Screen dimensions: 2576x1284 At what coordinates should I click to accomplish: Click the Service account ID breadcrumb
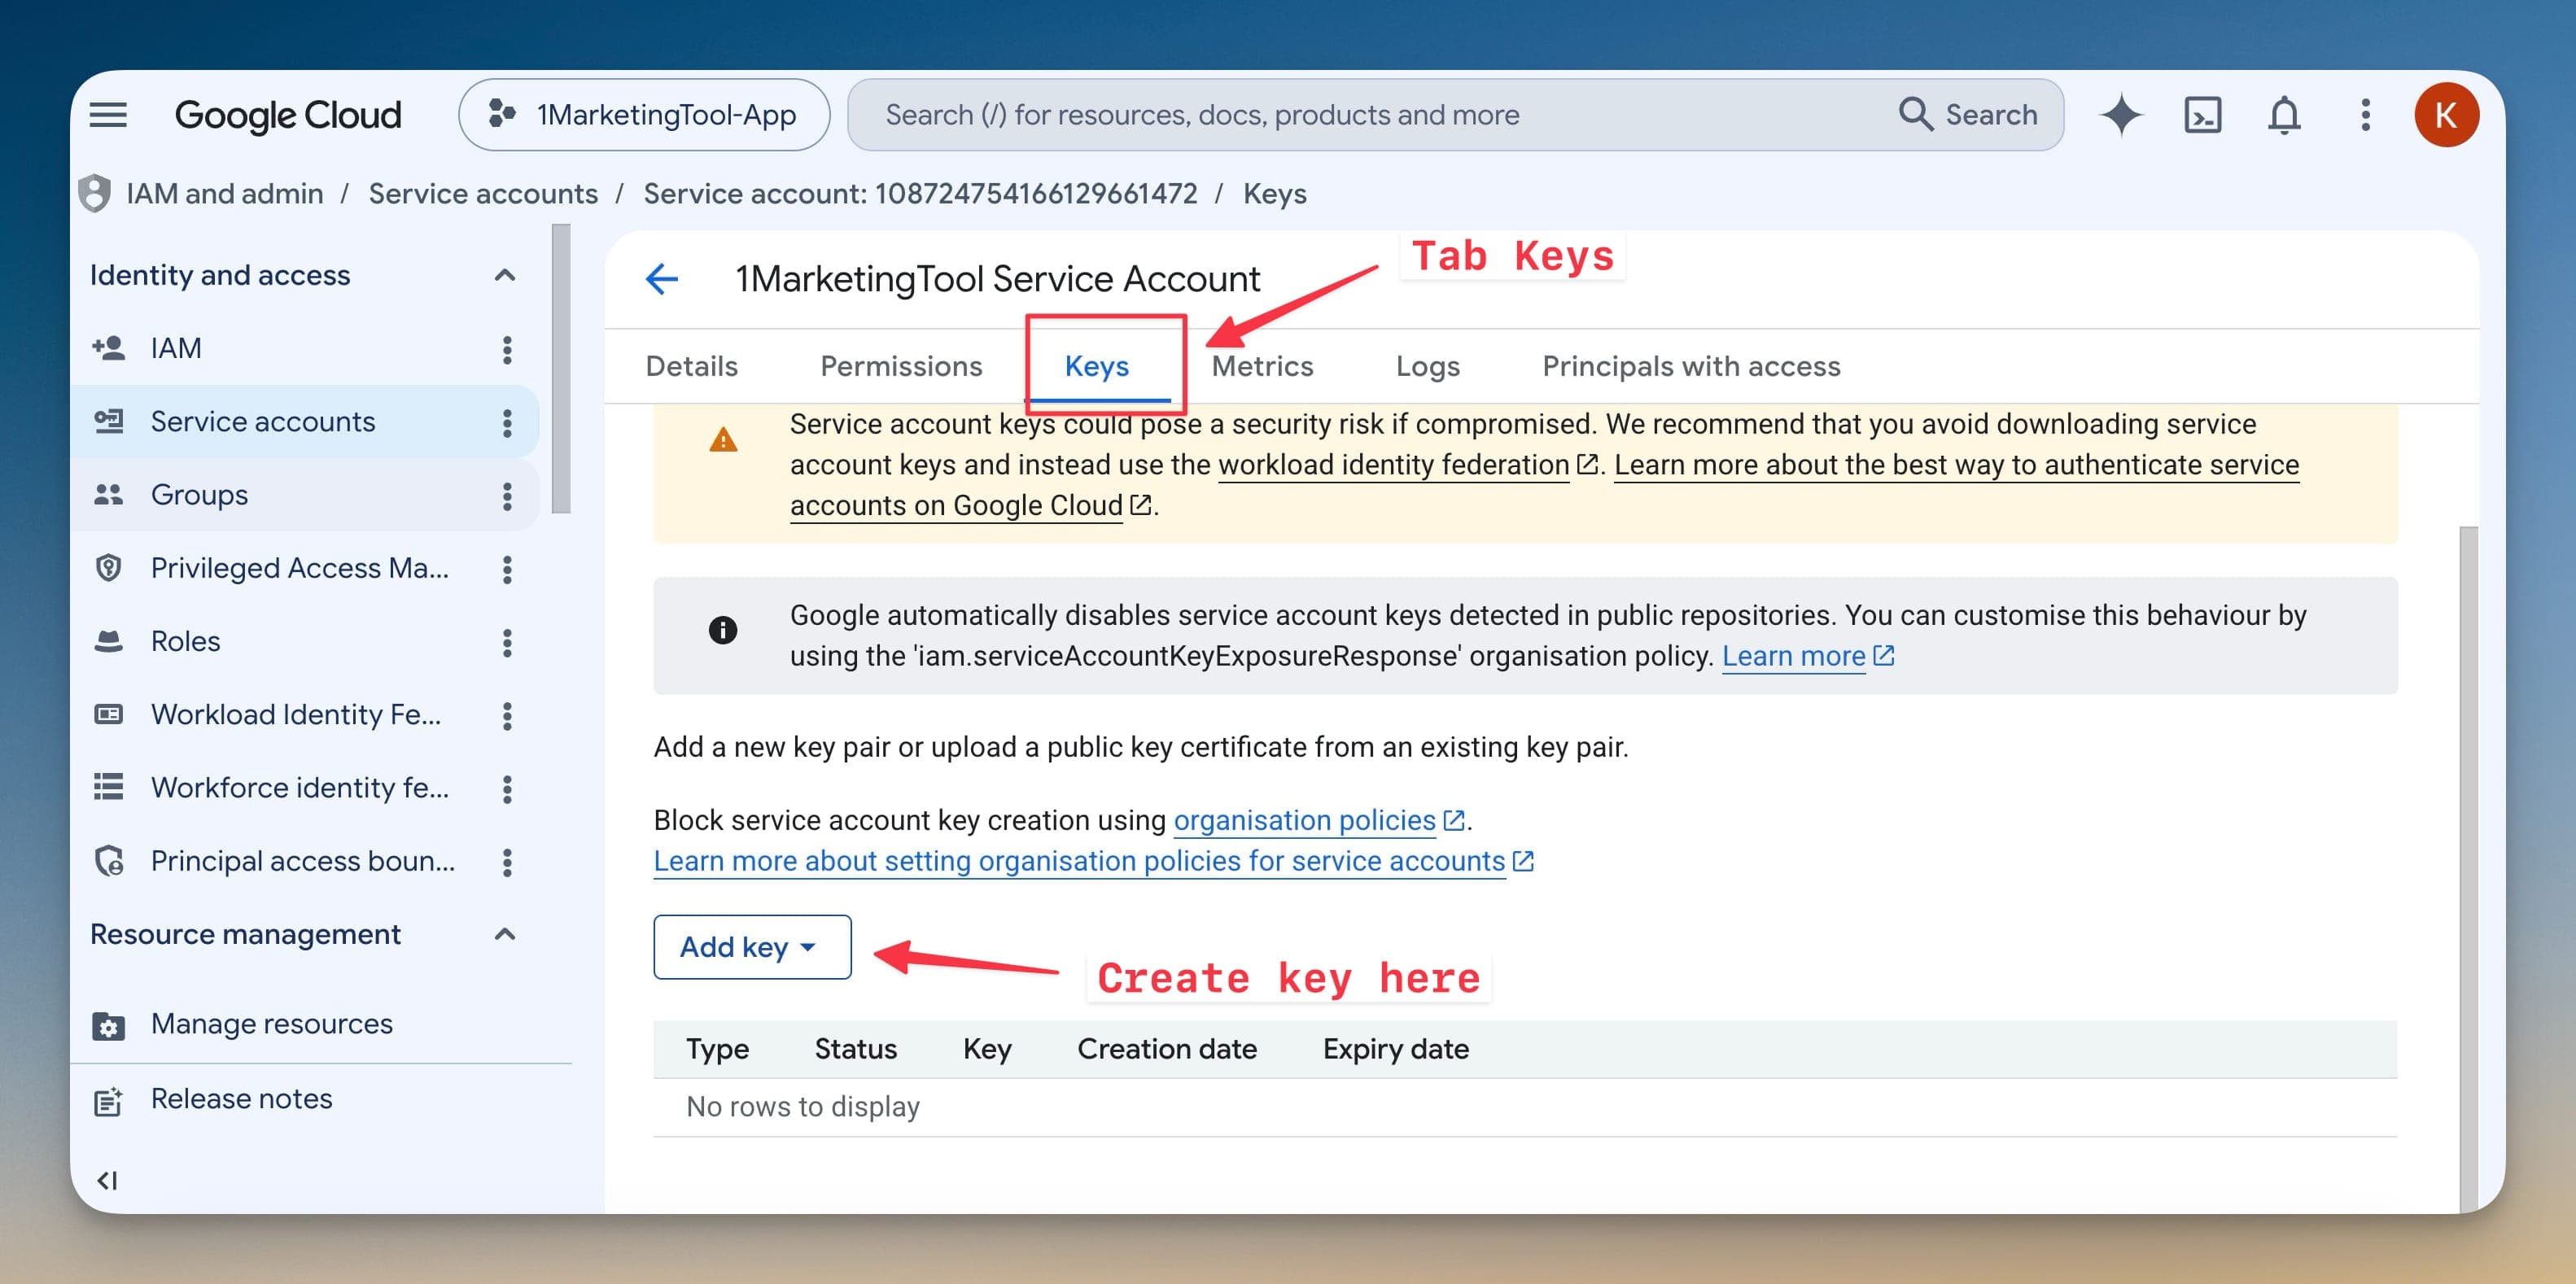coord(920,193)
